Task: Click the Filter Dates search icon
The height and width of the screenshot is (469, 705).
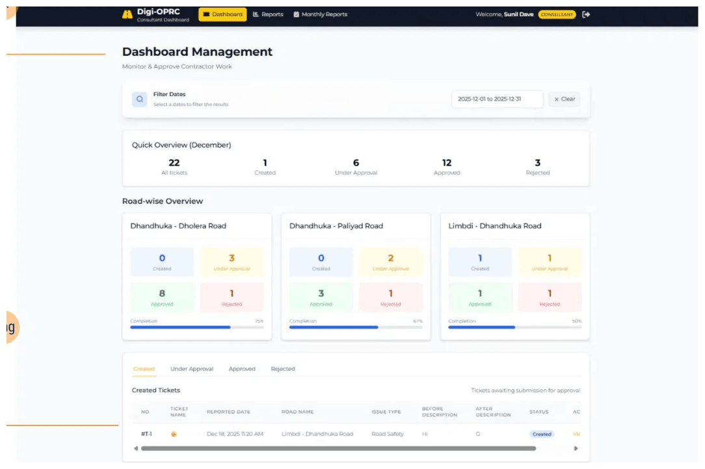Action: [x=139, y=99]
